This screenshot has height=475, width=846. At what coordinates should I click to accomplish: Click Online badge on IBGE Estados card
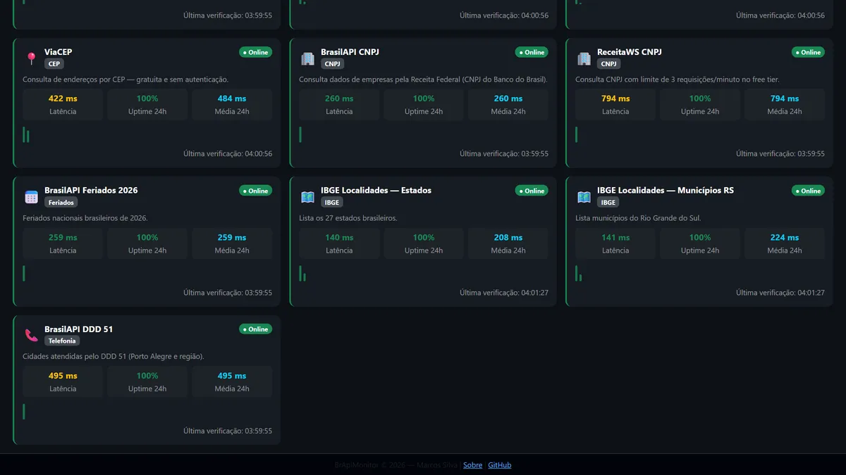click(x=532, y=191)
